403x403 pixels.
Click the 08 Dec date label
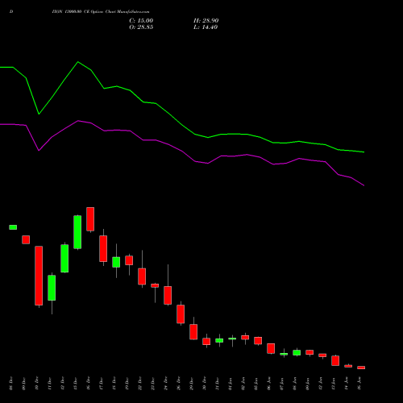coord(10,384)
